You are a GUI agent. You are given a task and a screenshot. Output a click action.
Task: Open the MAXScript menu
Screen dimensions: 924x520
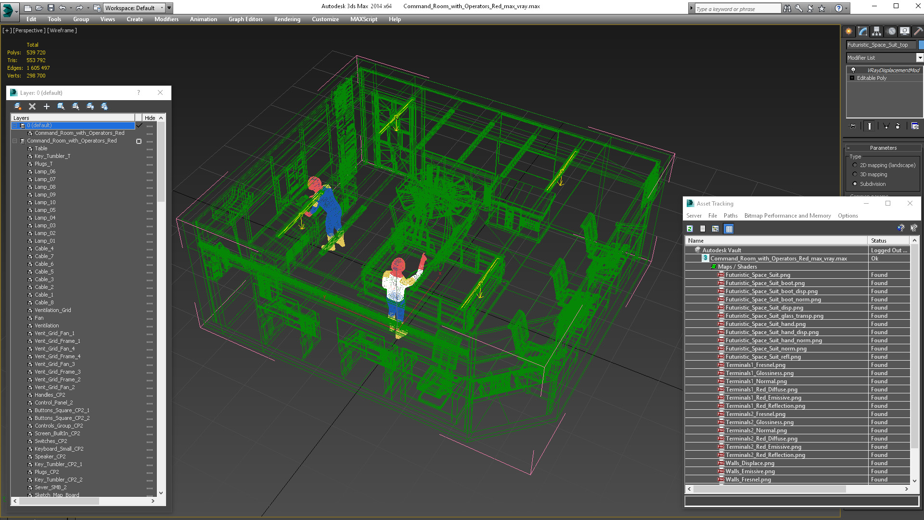[364, 19]
